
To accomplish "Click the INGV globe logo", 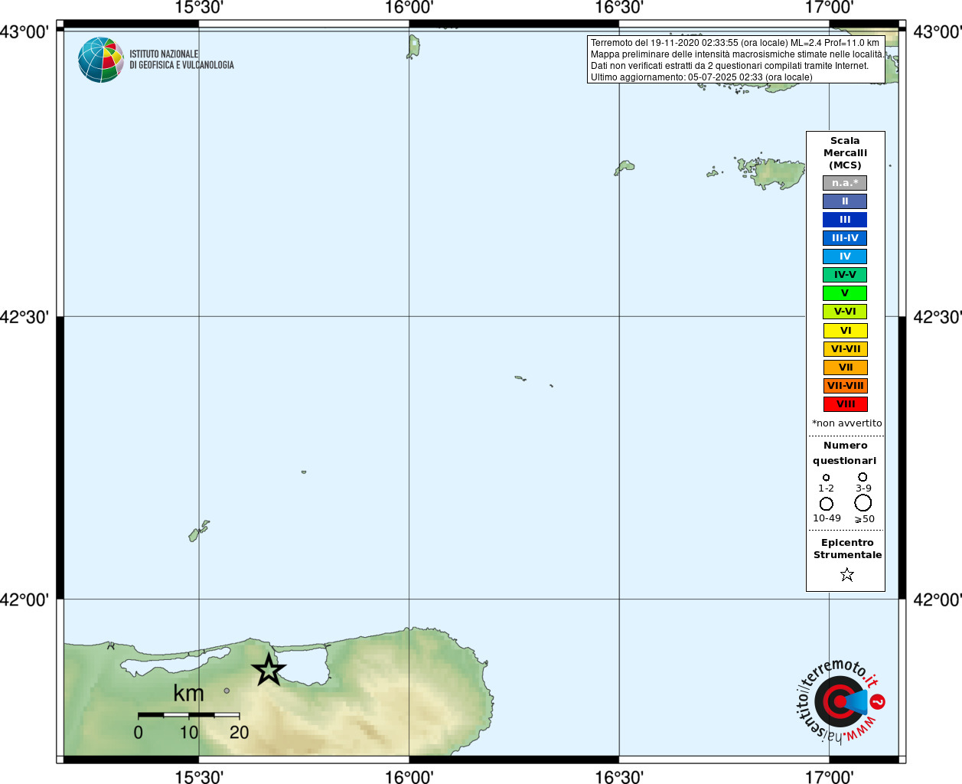I will point(101,60).
